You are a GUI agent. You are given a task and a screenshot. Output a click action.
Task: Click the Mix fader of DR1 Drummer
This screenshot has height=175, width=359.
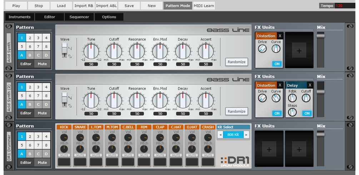coord(320,134)
